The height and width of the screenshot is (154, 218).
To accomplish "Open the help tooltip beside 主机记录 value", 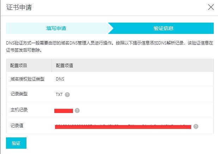I will [77, 111].
